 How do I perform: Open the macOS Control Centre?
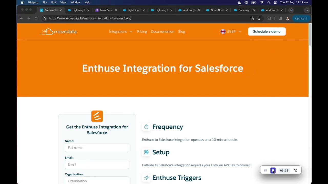coord(275,2)
